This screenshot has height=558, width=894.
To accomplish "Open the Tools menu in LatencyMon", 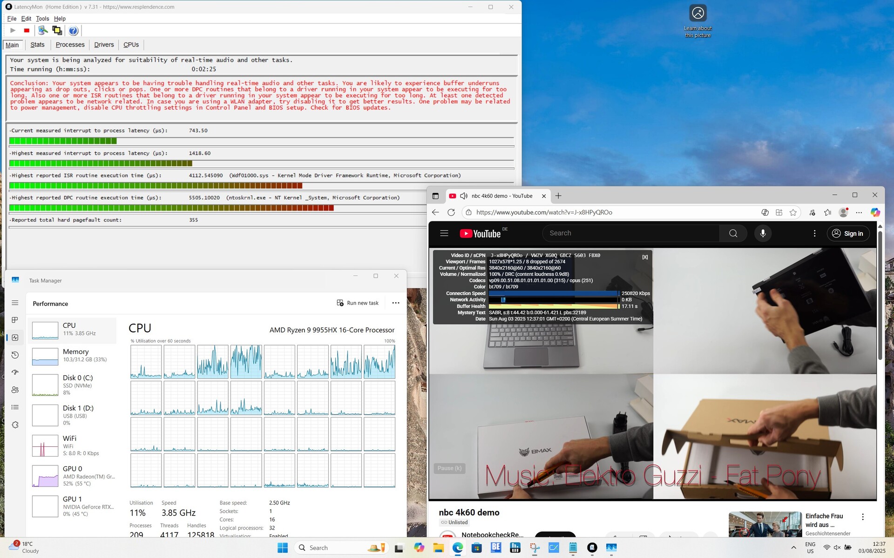I will click(42, 19).
